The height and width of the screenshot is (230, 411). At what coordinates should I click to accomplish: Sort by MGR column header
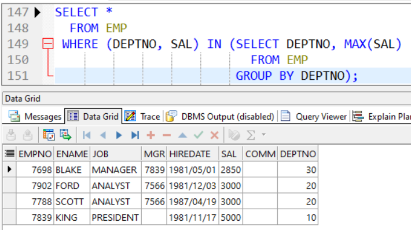point(154,154)
